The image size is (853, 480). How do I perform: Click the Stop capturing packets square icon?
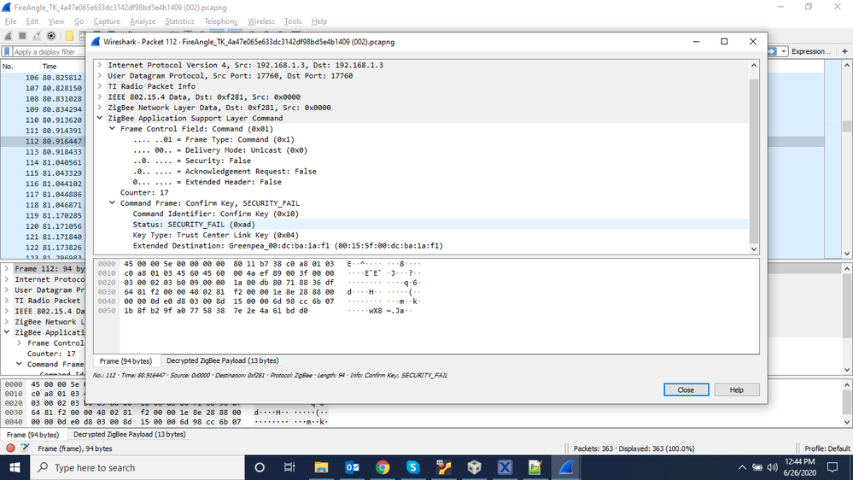22,36
